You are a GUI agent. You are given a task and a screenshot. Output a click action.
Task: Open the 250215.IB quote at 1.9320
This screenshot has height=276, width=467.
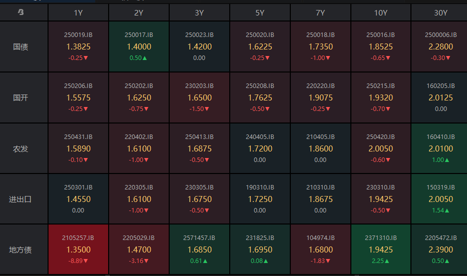click(380, 97)
